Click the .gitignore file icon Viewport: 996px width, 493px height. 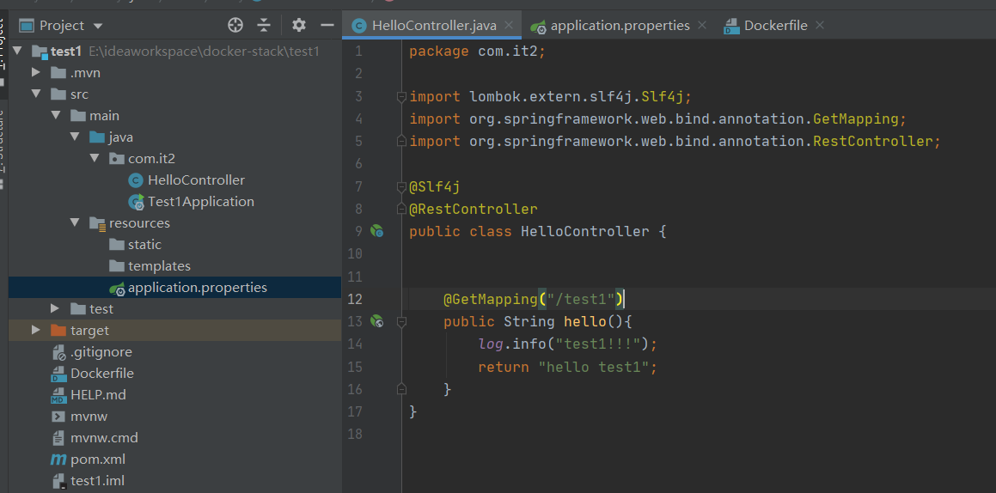click(x=58, y=352)
